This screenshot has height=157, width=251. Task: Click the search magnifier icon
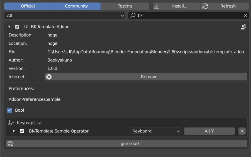[x=133, y=16]
